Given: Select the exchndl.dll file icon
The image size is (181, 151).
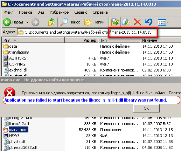Looking at the screenshot, I should 6,70.
